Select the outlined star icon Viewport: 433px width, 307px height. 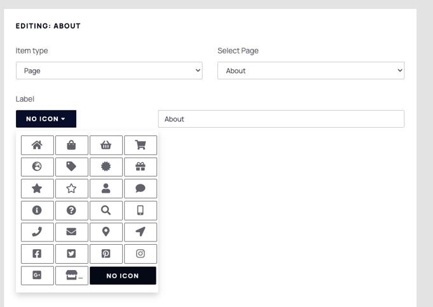click(x=71, y=189)
